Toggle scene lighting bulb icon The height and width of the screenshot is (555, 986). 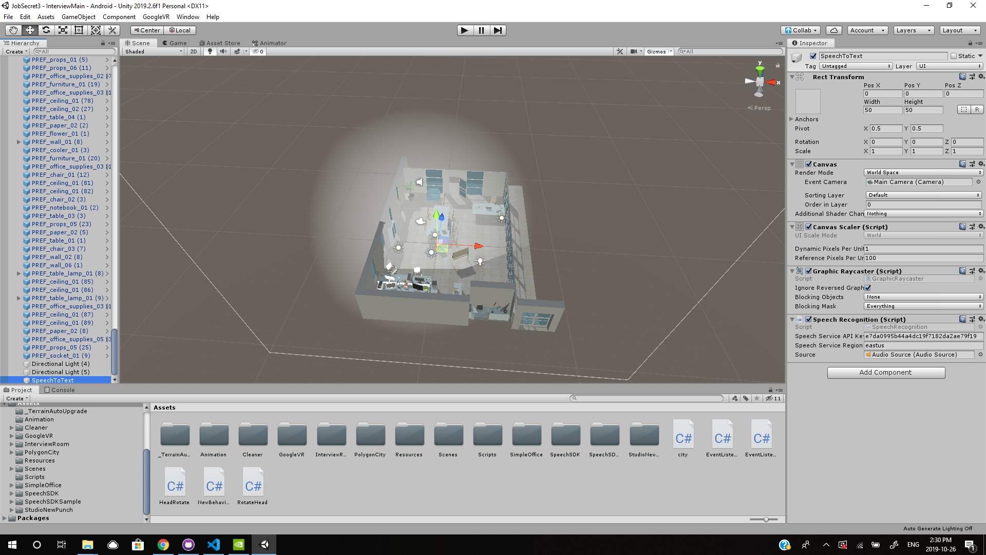click(210, 51)
